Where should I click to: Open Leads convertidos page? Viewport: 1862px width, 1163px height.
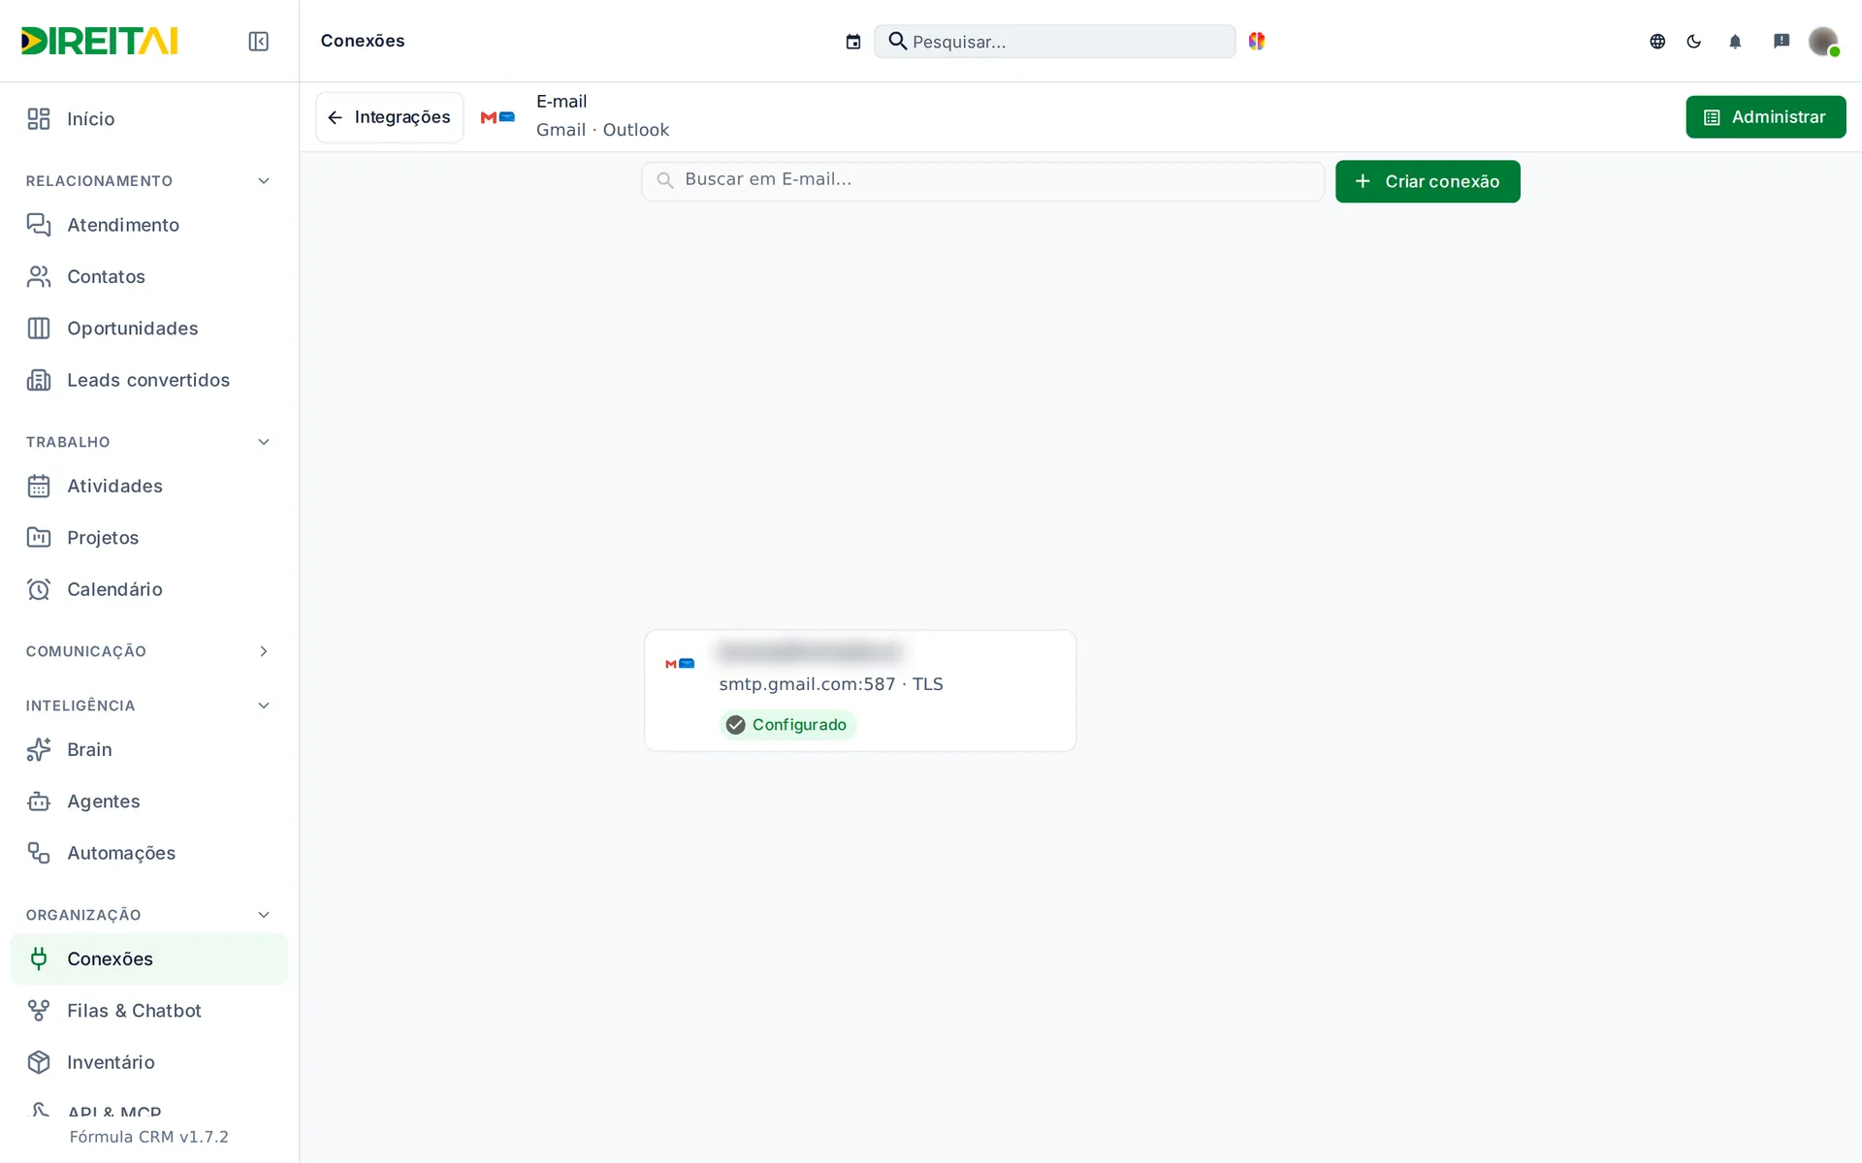[149, 380]
